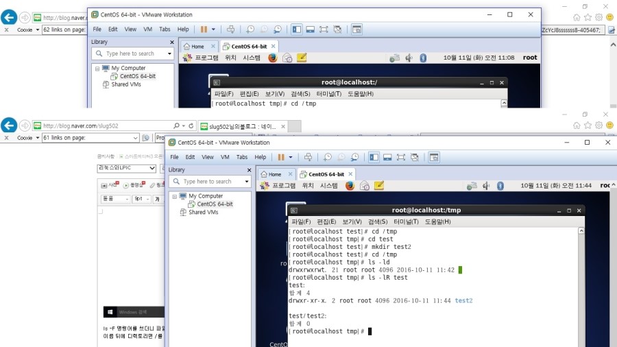Select Shared VMs in 11:44 VMware library
The image size is (617, 347).
pos(203,212)
